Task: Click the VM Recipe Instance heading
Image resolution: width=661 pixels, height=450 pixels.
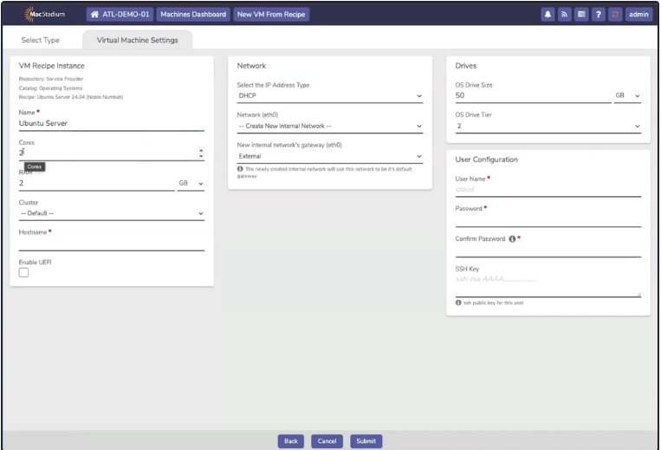Action: 51,66
